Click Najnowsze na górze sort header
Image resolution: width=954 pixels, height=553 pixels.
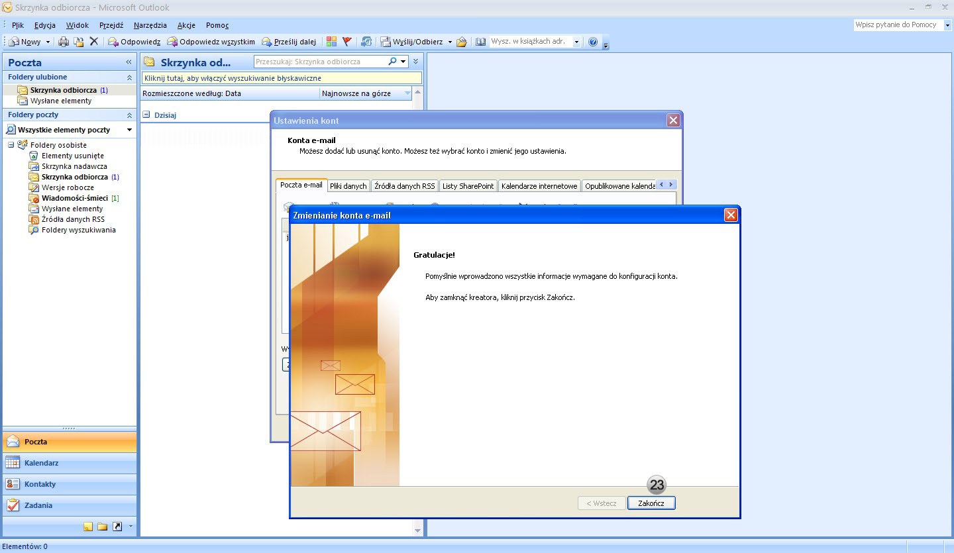coord(366,93)
